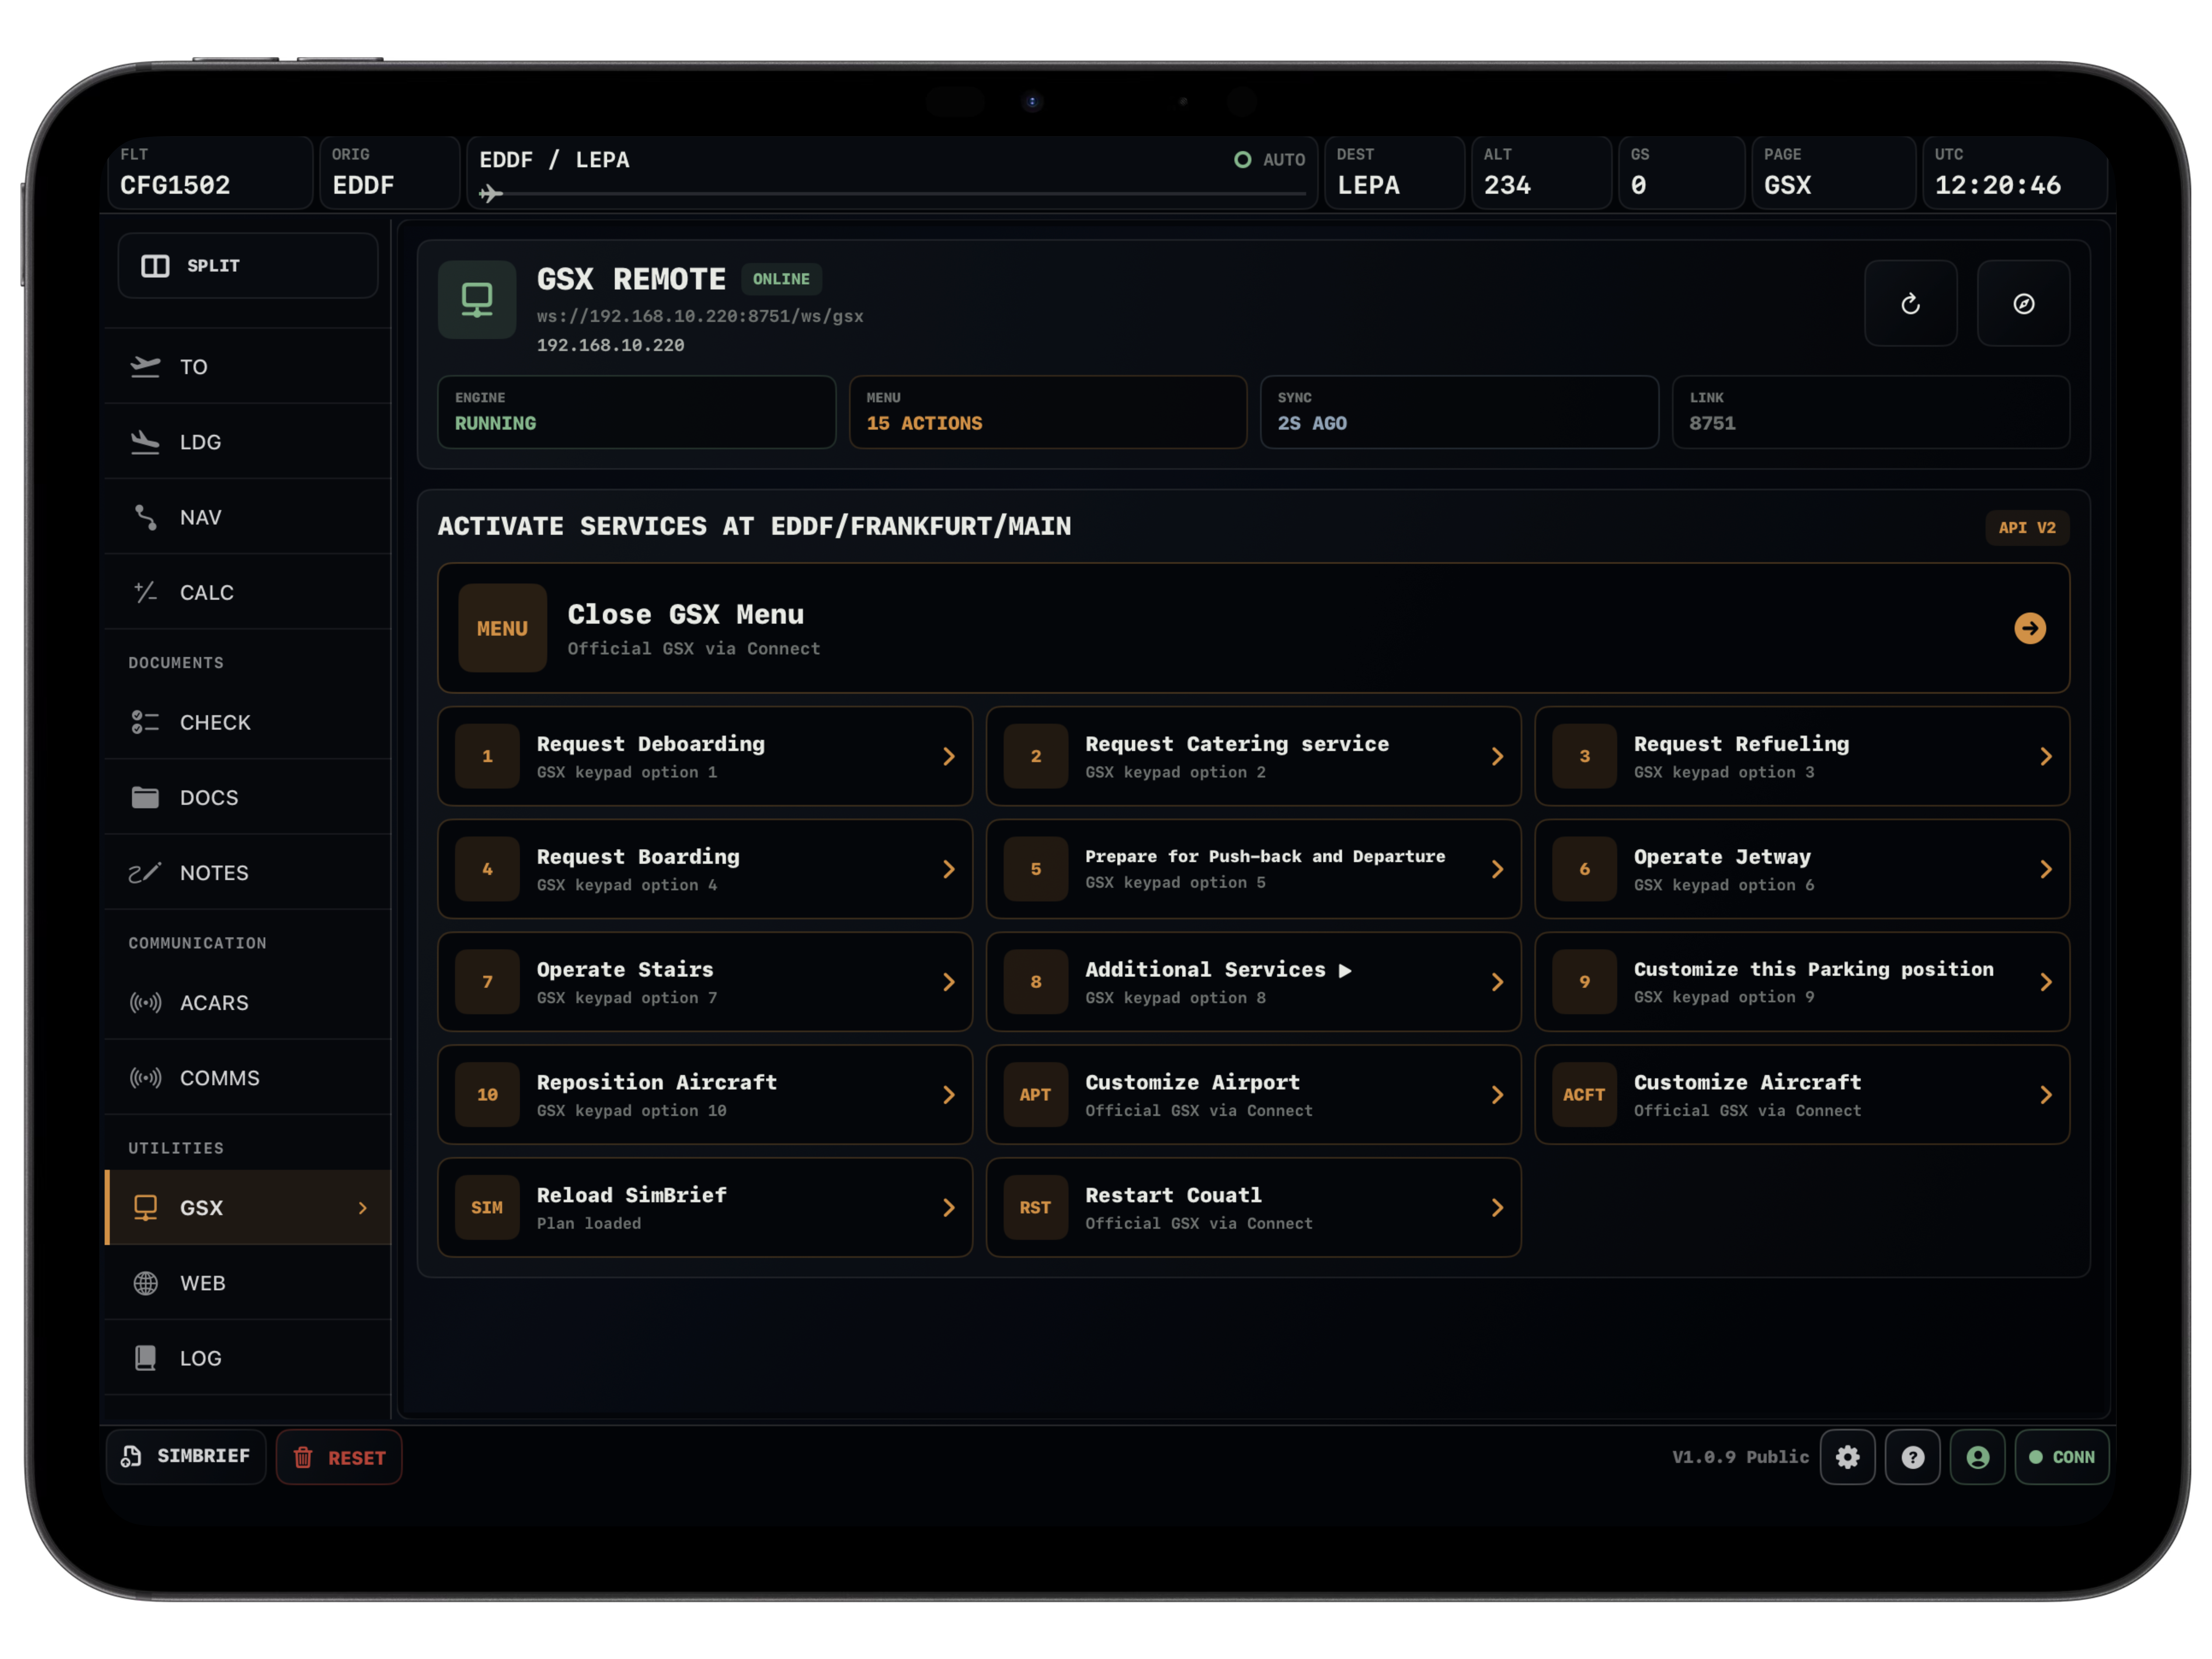This screenshot has height=1659, width=2212.
Task: Select Reposition Aircraft option 10
Action: [x=705, y=1095]
